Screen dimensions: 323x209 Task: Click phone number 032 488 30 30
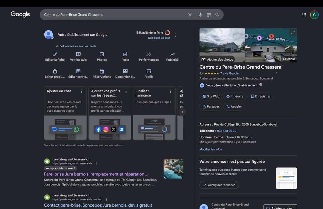pyautogui.click(x=227, y=131)
